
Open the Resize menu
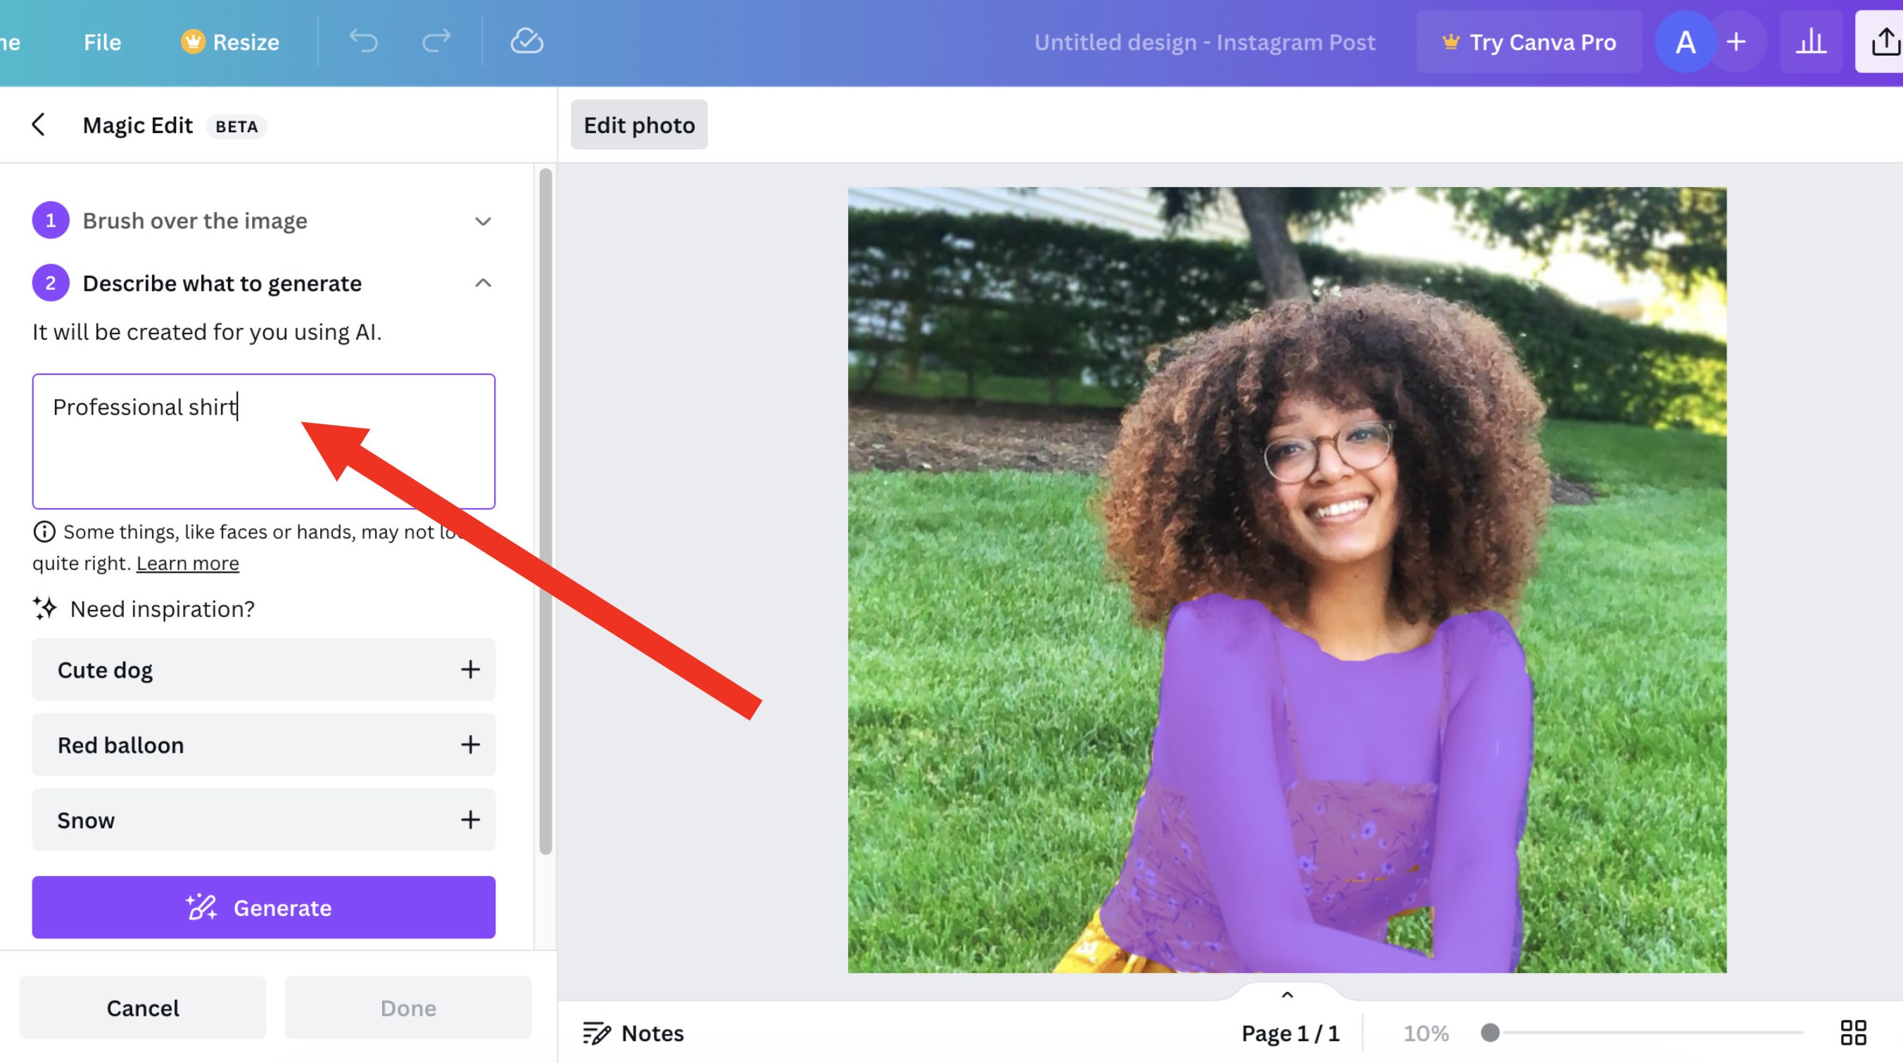click(x=229, y=42)
